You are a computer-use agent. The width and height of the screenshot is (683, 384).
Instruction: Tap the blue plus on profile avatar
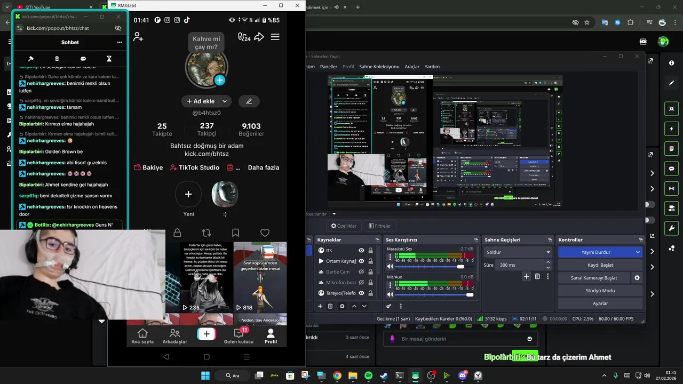pyautogui.click(x=219, y=80)
